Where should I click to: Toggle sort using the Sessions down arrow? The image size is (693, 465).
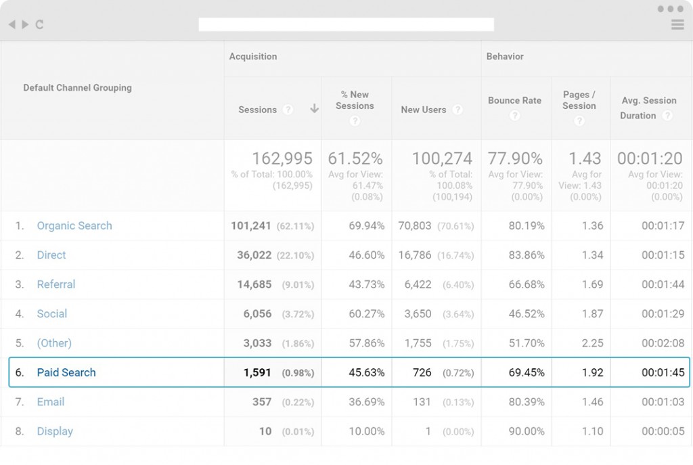coord(314,109)
